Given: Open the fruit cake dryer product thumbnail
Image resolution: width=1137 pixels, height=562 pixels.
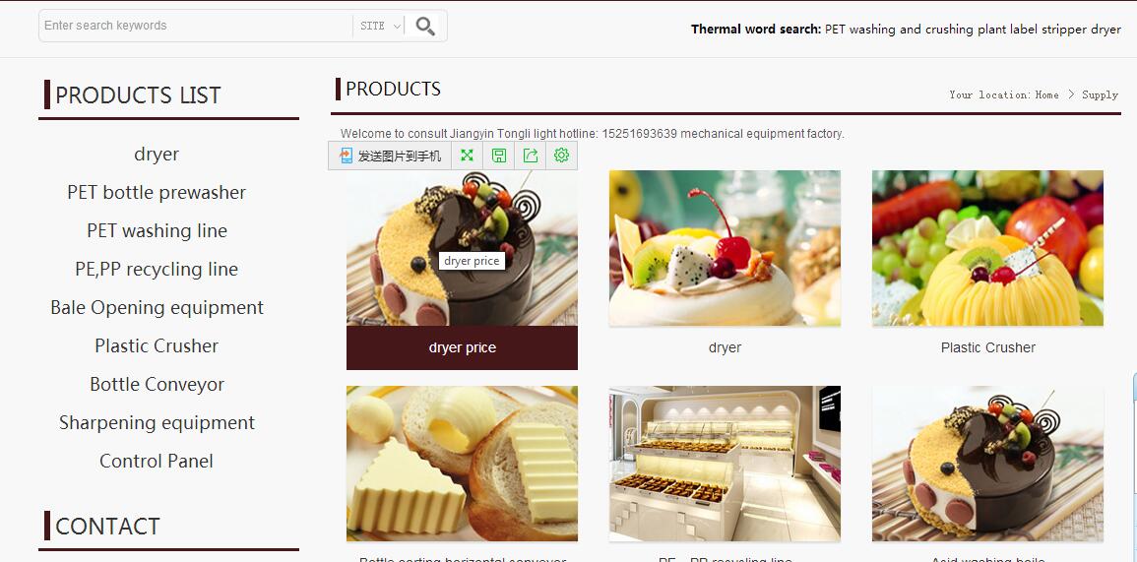Looking at the screenshot, I should [x=725, y=248].
